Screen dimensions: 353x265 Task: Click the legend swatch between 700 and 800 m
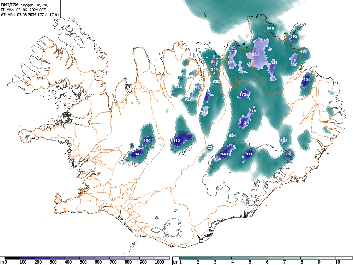[117, 258]
